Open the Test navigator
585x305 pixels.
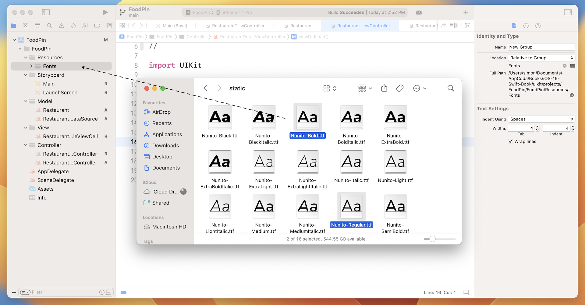pos(73,26)
